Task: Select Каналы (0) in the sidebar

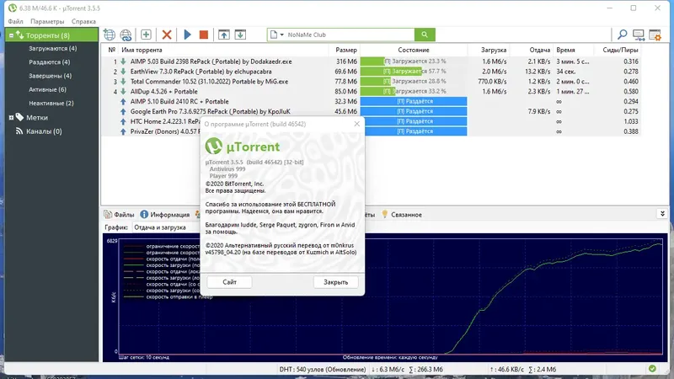Action: coord(44,131)
